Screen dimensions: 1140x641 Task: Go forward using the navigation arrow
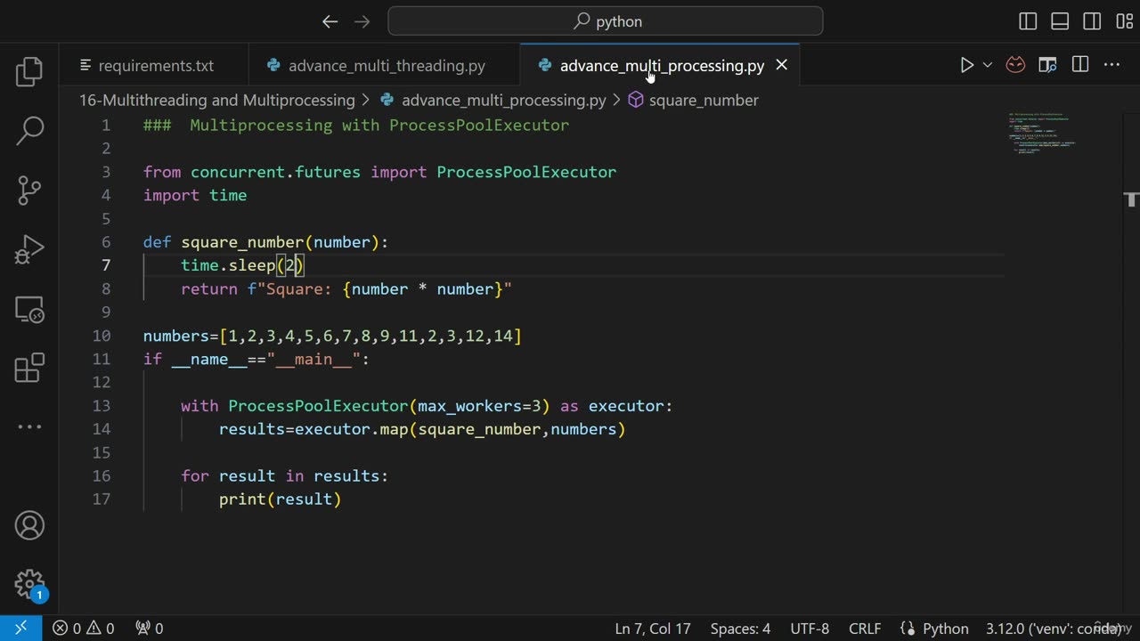(x=362, y=21)
